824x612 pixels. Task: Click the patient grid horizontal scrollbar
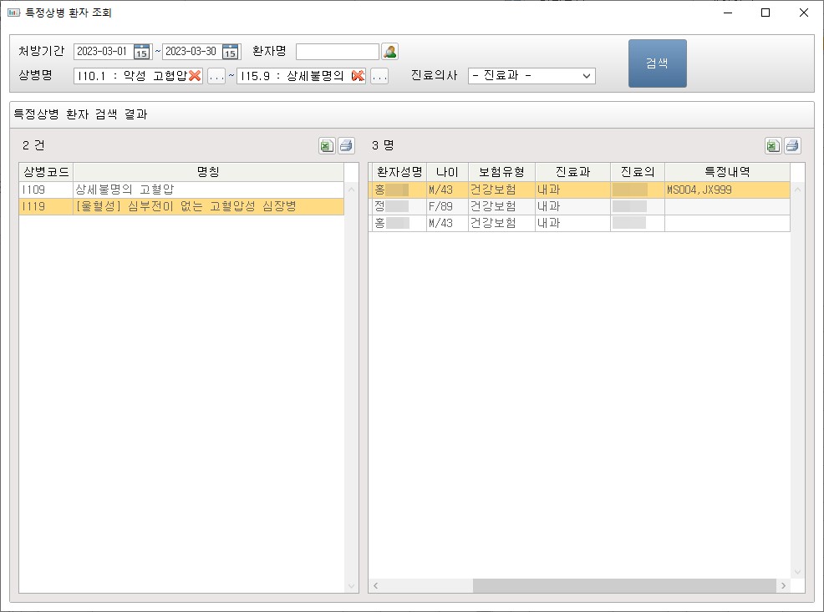612,586
